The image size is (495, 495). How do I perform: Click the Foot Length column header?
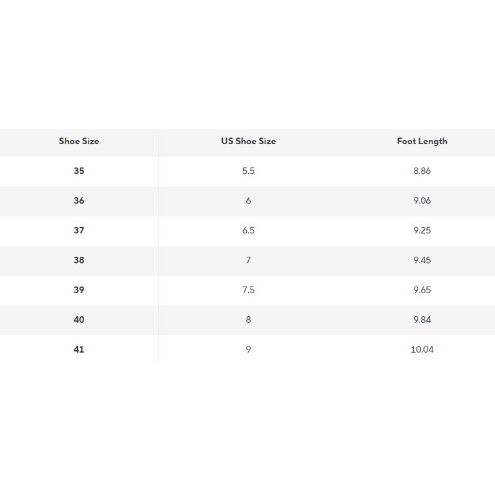pos(422,141)
